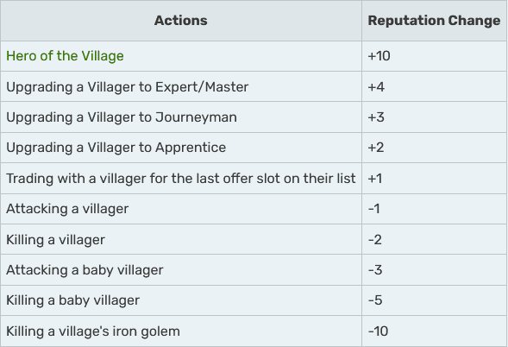Click the -5 reputation value
The height and width of the screenshot is (347, 508).
click(375, 300)
